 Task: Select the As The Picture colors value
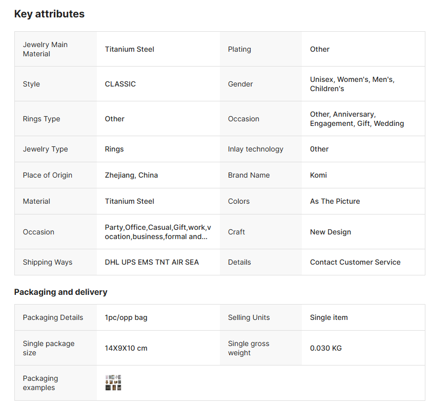[335, 201]
